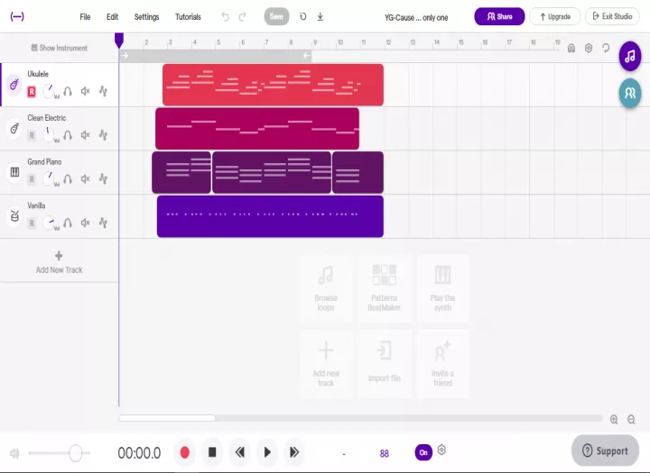This screenshot has width=650, height=473.
Task: Open the collaborators panel button
Action: (630, 93)
